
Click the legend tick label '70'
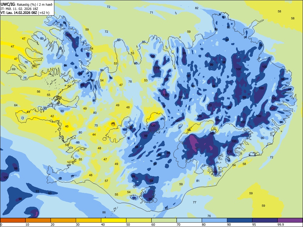(178, 225)
